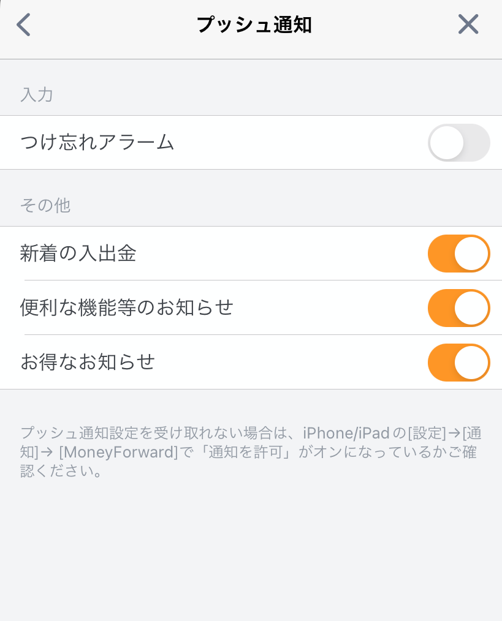Screen dimensions: 502x621
Task: Click the 認ください text ending the footer
Action: click(57, 471)
